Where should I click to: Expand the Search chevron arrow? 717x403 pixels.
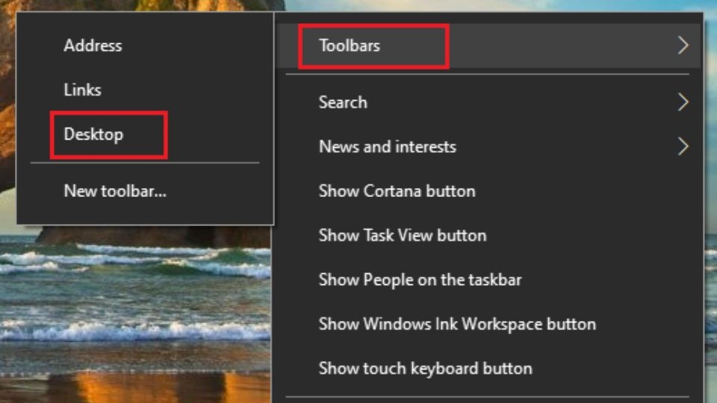pos(683,102)
